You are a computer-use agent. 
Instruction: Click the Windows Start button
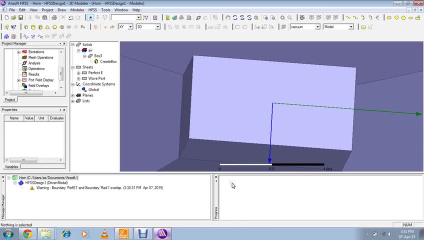pos(7,234)
